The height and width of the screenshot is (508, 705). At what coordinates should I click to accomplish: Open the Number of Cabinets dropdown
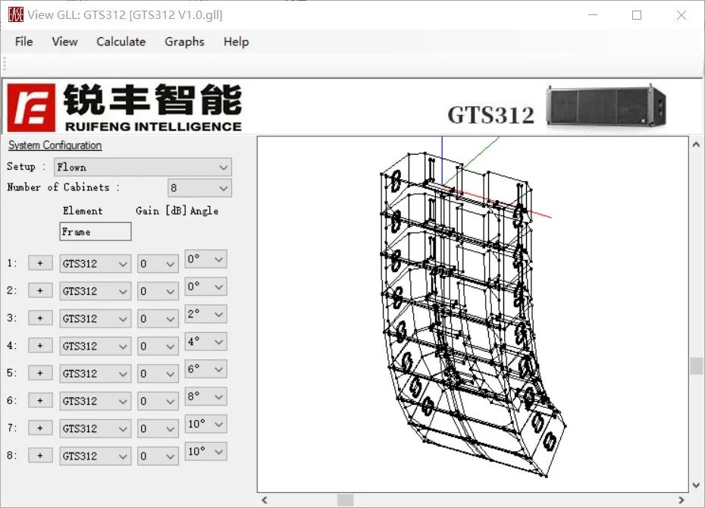pyautogui.click(x=199, y=188)
